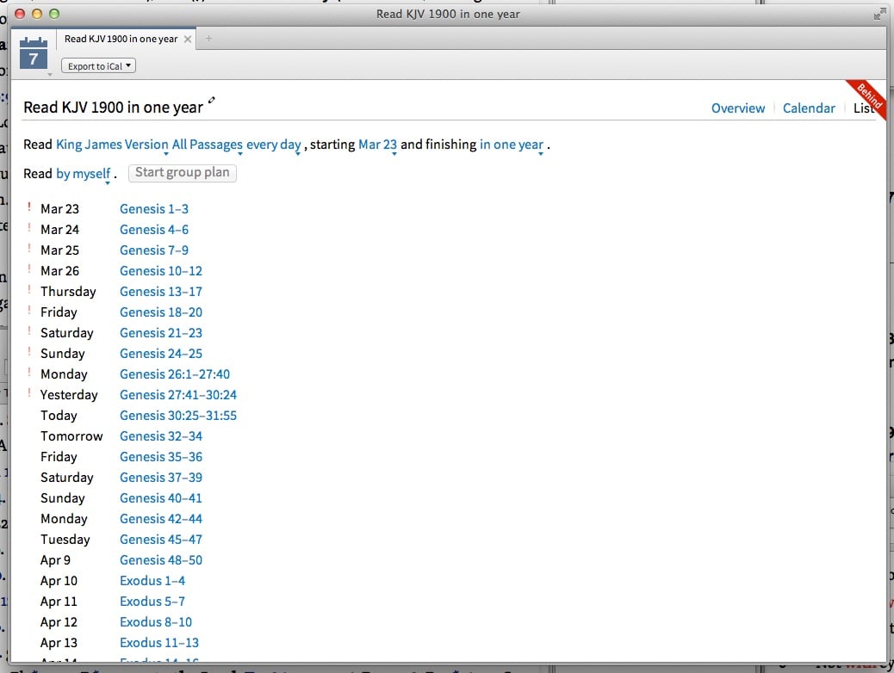Open Exodus 1–4 reading
The image size is (894, 673).
click(x=152, y=581)
